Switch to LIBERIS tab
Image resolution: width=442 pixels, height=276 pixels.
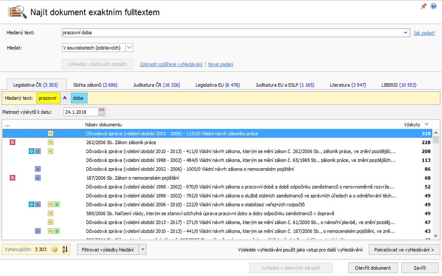[399, 85]
